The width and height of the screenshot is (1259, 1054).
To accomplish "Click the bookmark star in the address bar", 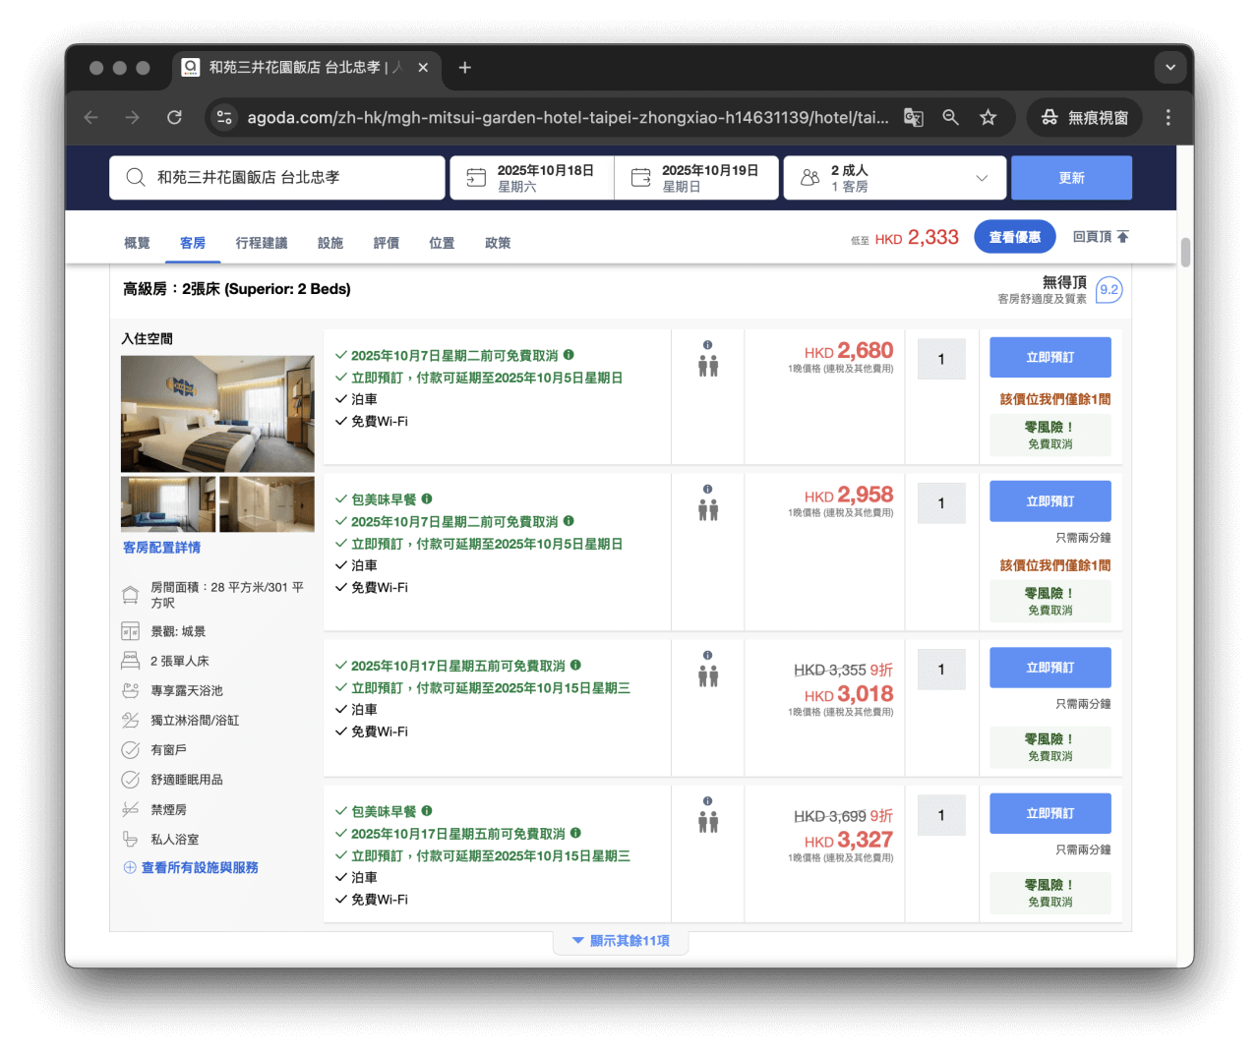I will (x=988, y=117).
